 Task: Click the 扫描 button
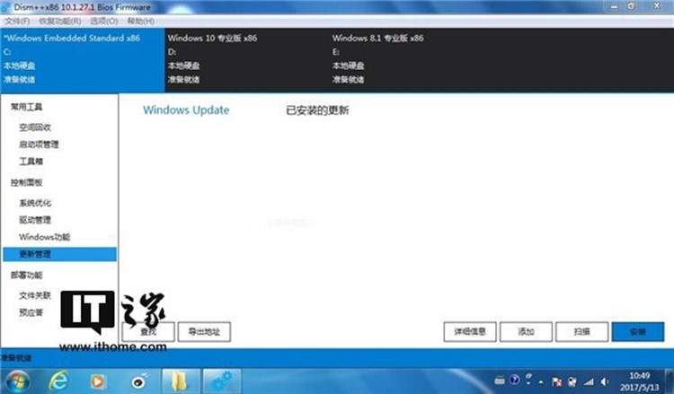[582, 332]
